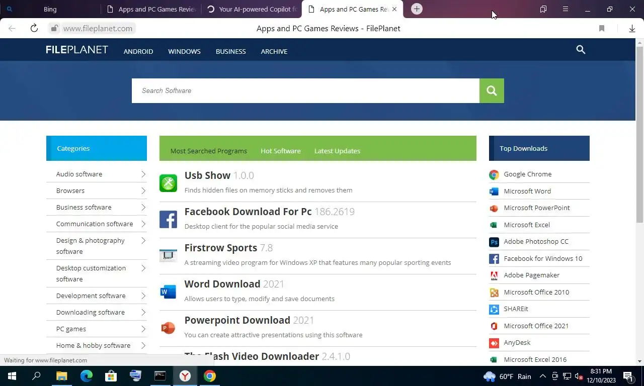Expand the Browsers category arrow
This screenshot has height=386, width=644.
143,190
